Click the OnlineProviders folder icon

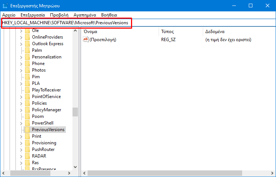tap(27, 37)
